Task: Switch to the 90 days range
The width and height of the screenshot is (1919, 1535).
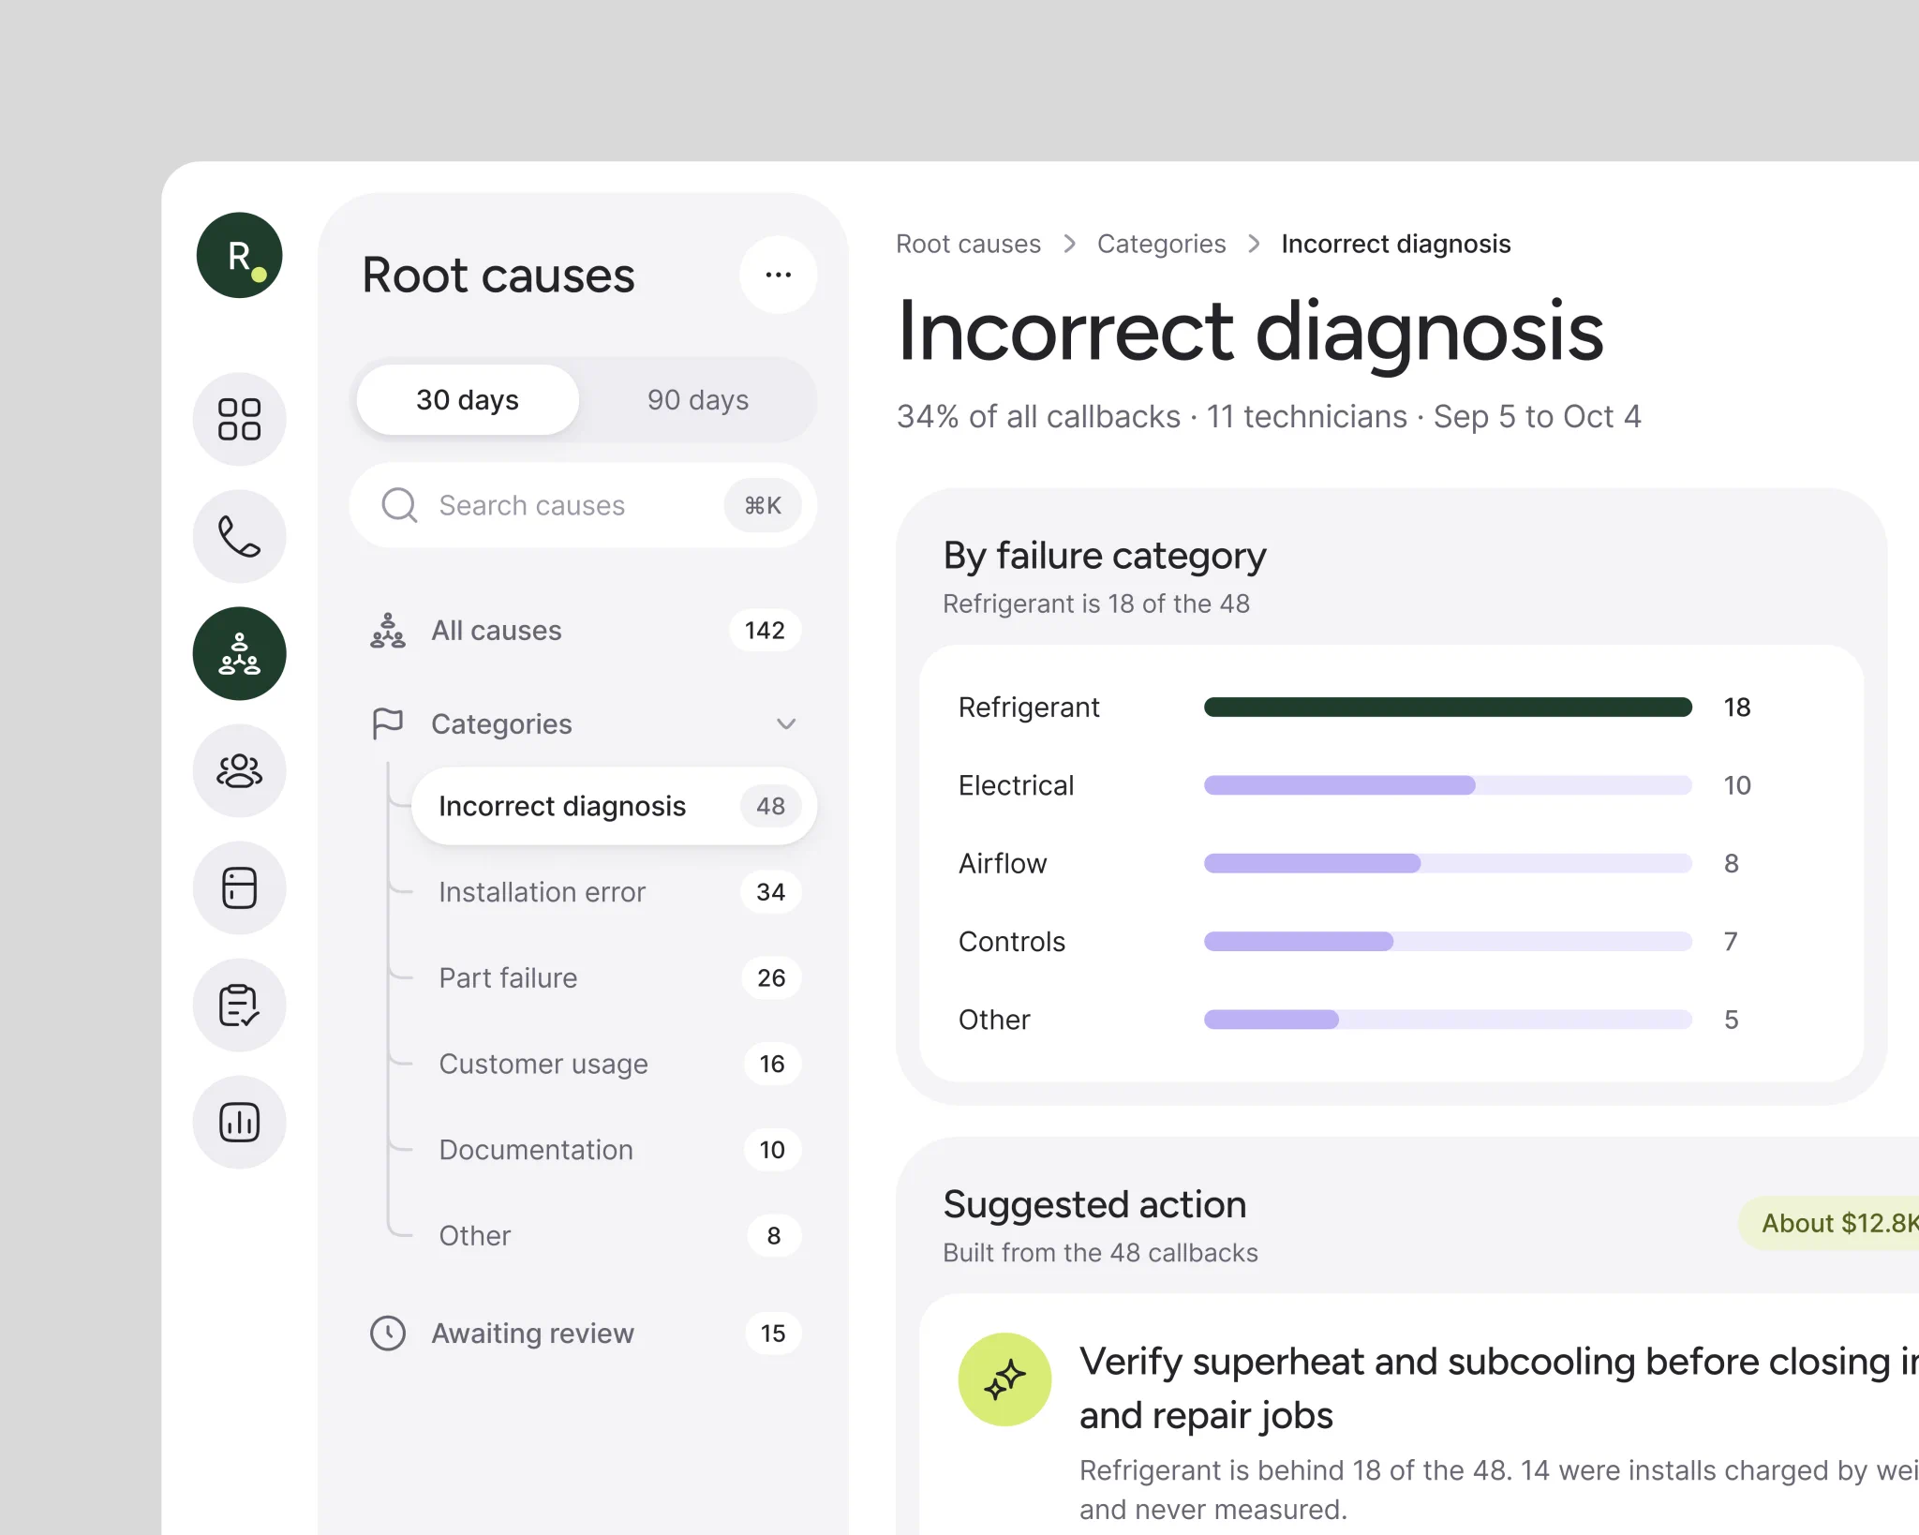Action: click(698, 400)
